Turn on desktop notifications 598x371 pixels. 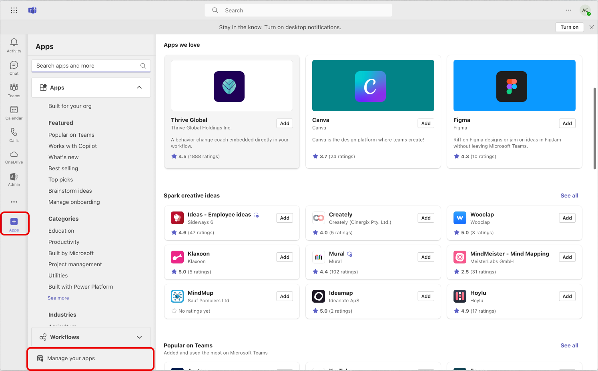pos(569,27)
